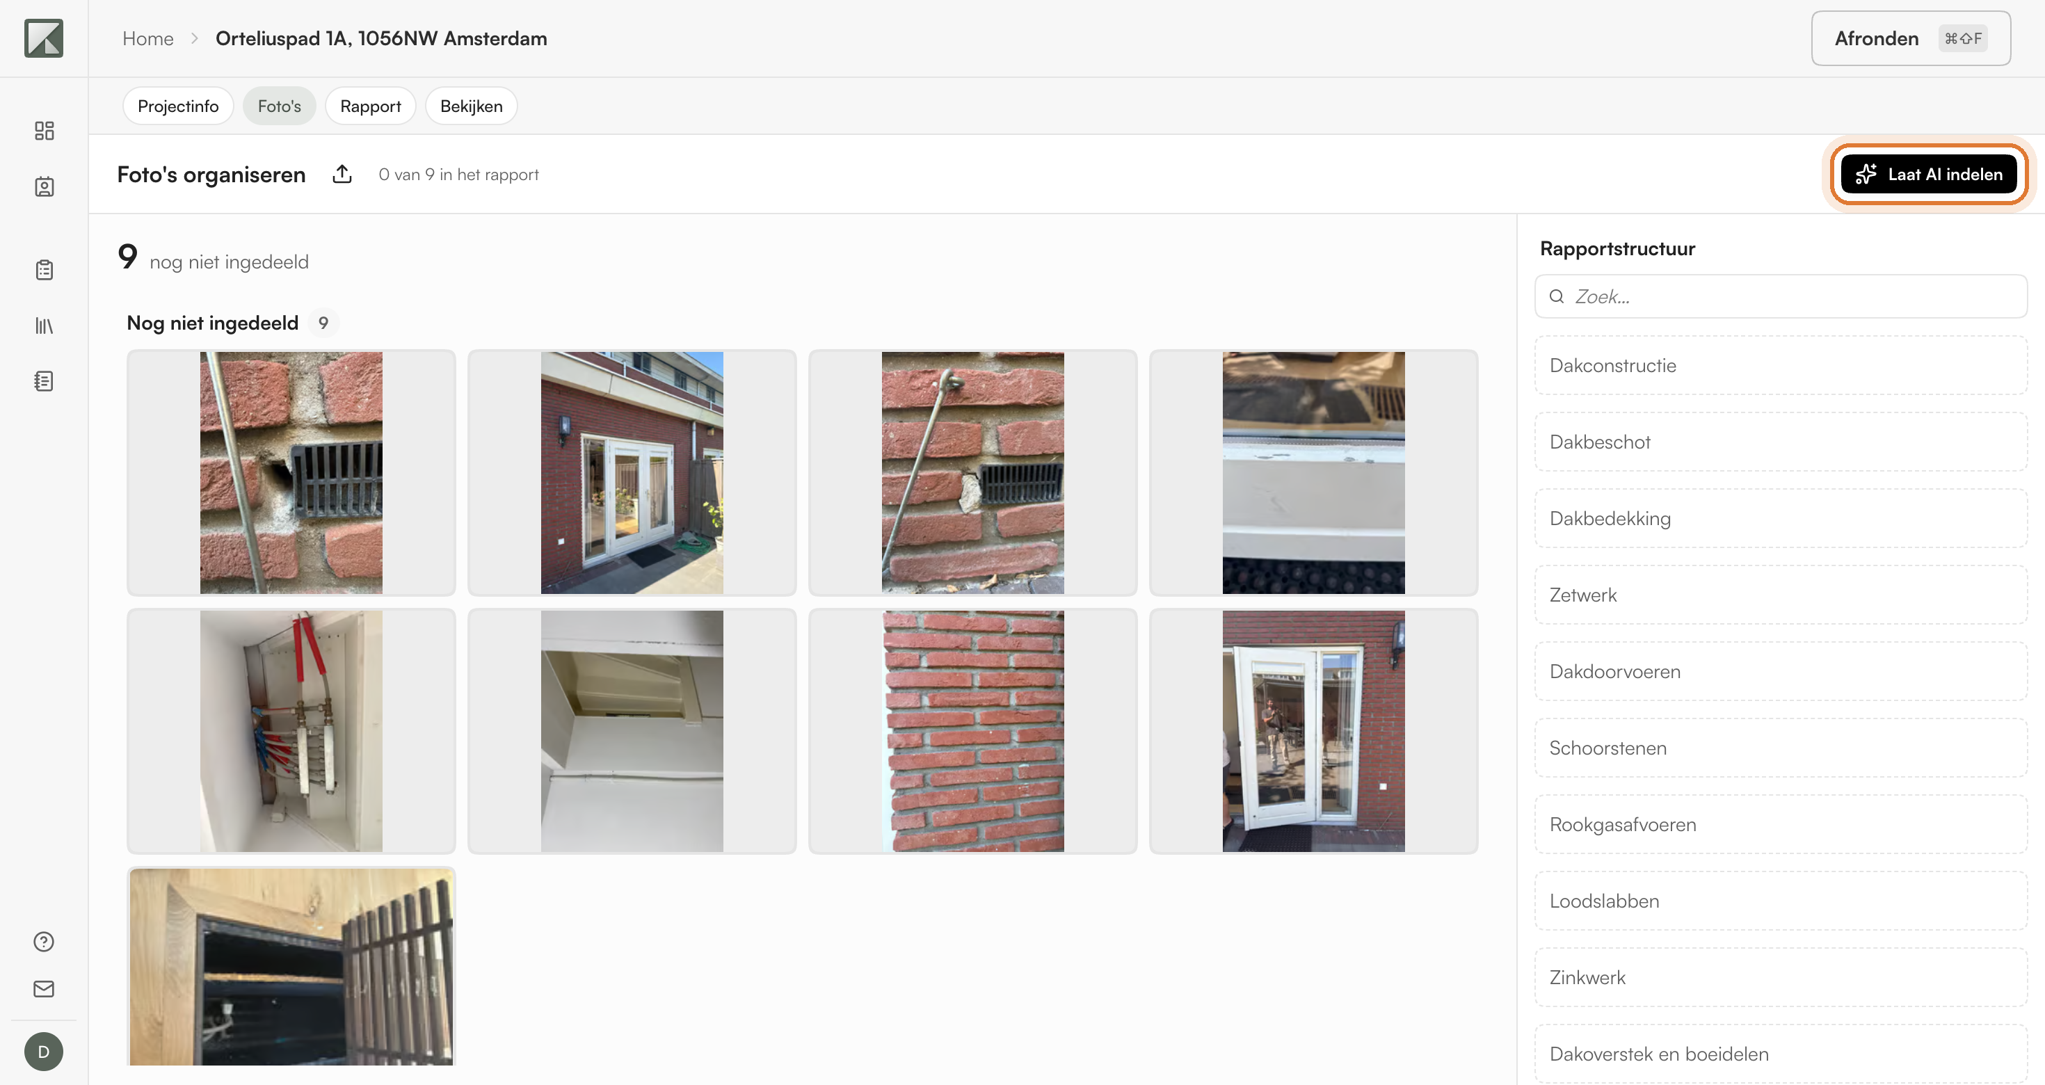Click the Foto's organiseren title

(211, 175)
